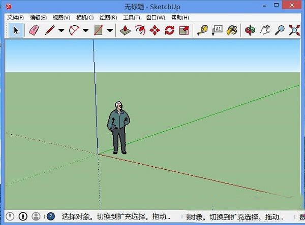Expand the line tool dropdown arrow
Screen dimensions: 305x225
tap(61, 30)
